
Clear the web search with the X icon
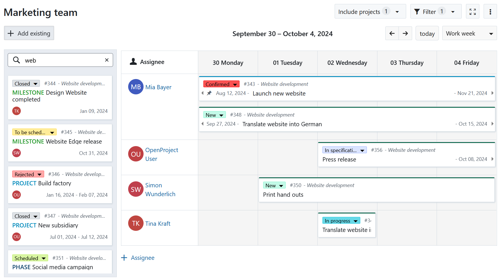[107, 60]
